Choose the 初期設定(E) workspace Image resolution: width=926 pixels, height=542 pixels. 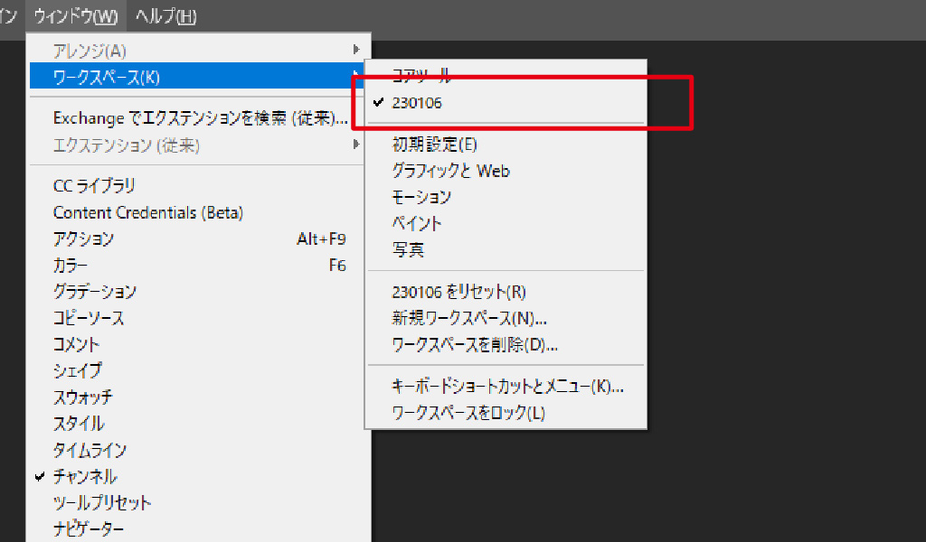click(434, 145)
